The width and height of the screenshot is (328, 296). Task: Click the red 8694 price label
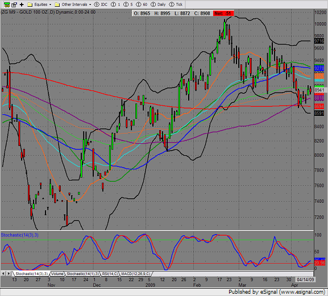click(x=319, y=106)
